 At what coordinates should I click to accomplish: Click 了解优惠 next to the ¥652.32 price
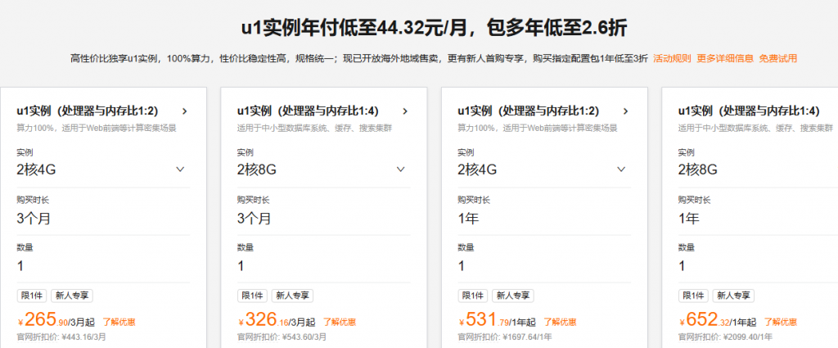[x=780, y=322]
